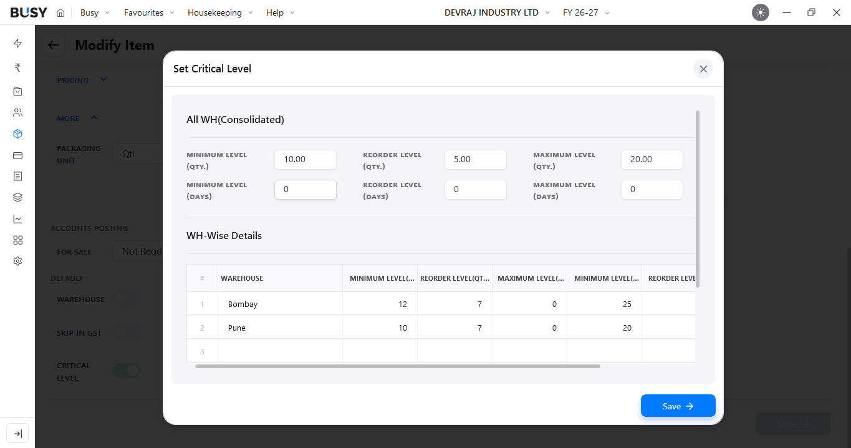Open the document report sidebar icon

pos(17,177)
